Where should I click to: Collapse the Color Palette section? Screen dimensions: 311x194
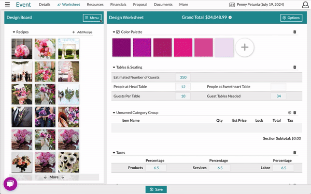tap(114, 32)
